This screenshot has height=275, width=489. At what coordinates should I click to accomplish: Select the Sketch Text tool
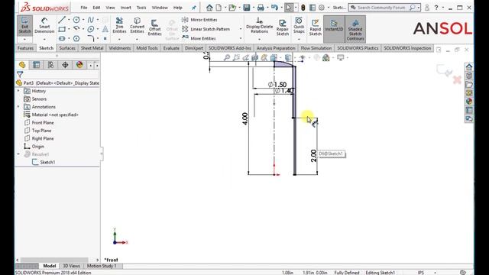[x=105, y=29]
